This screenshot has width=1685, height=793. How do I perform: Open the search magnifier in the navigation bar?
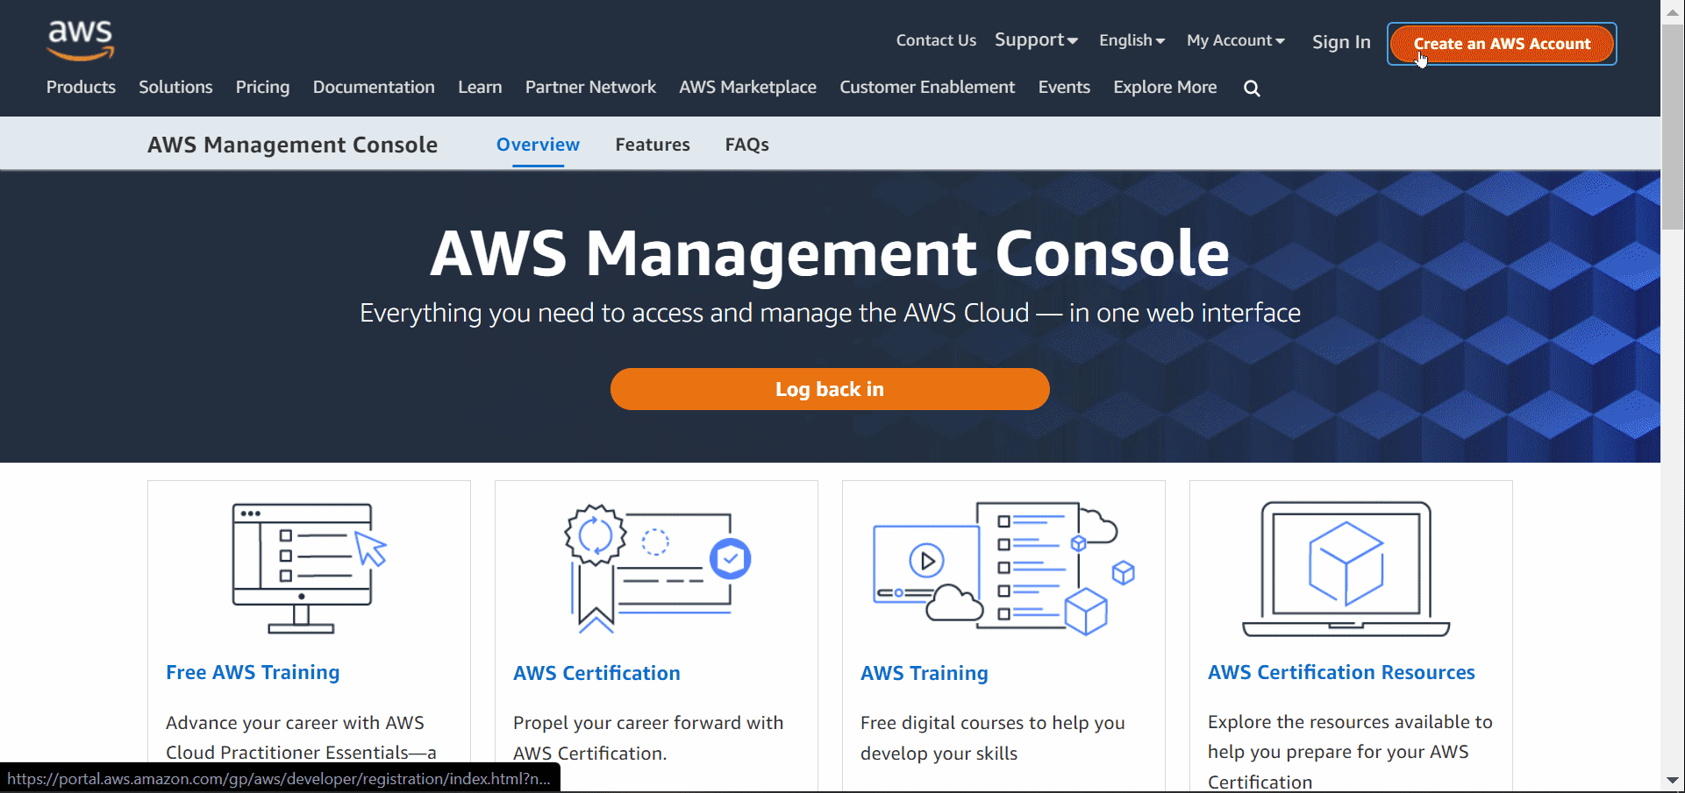pos(1252,88)
